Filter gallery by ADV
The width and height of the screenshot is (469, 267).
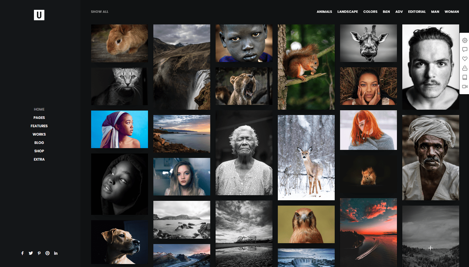click(x=399, y=12)
